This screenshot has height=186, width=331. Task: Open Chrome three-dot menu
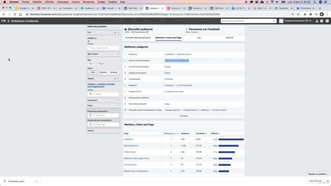tap(327, 14)
